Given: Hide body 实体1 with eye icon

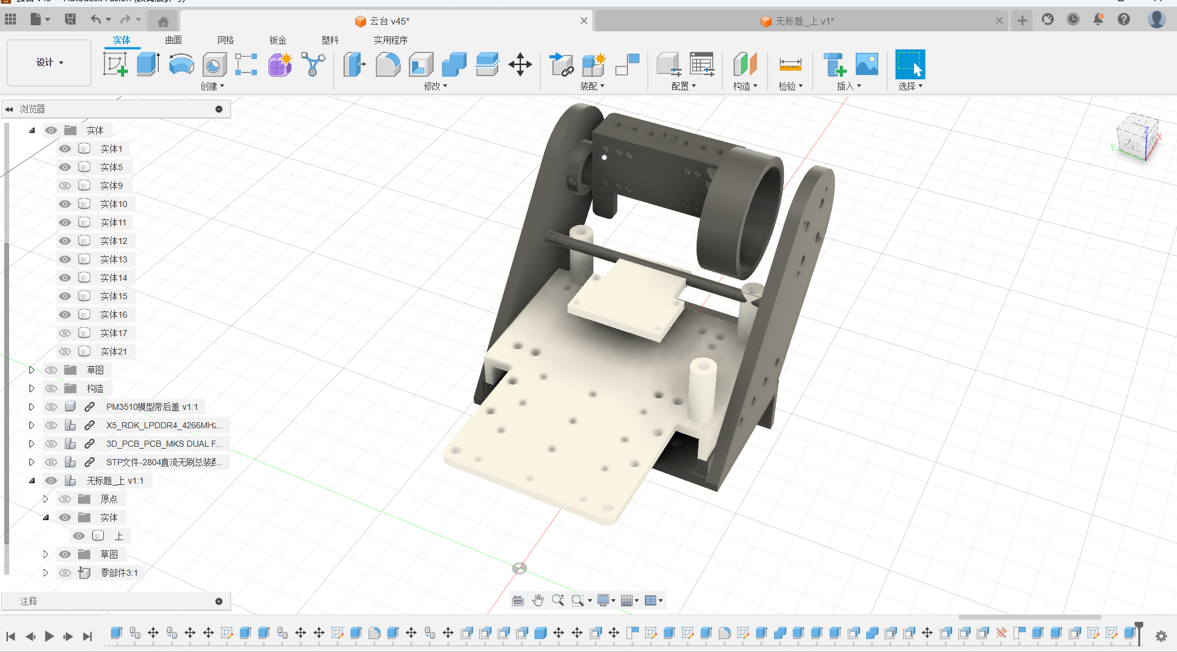Looking at the screenshot, I should coord(65,149).
